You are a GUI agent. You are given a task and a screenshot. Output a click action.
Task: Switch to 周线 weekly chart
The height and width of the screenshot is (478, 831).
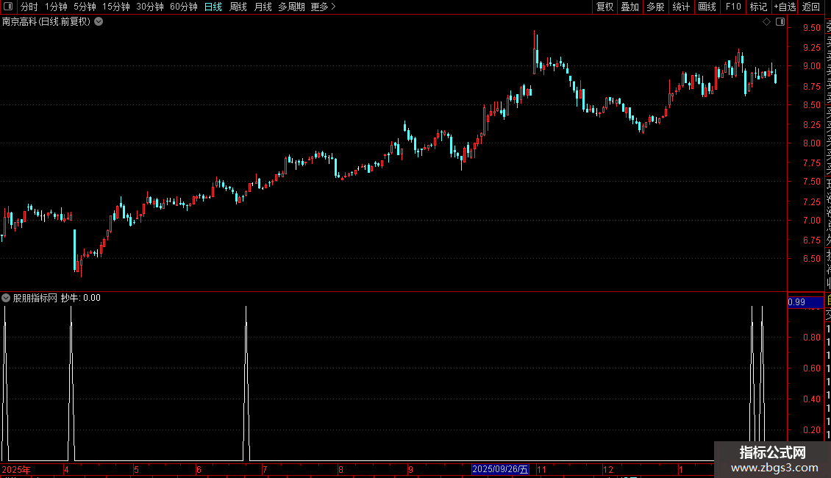coord(238,7)
